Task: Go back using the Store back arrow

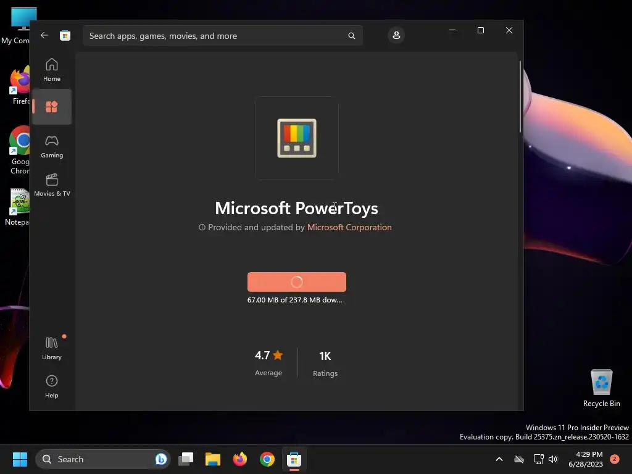Action: click(x=44, y=35)
